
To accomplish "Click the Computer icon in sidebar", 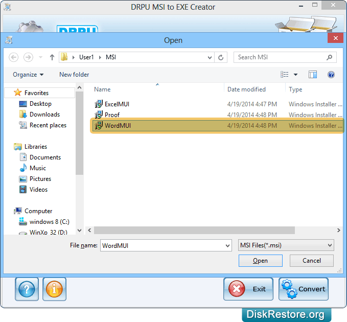I will [18, 211].
